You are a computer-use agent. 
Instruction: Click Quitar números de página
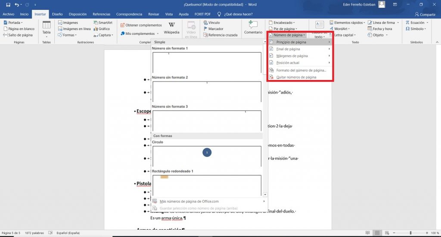point(300,77)
